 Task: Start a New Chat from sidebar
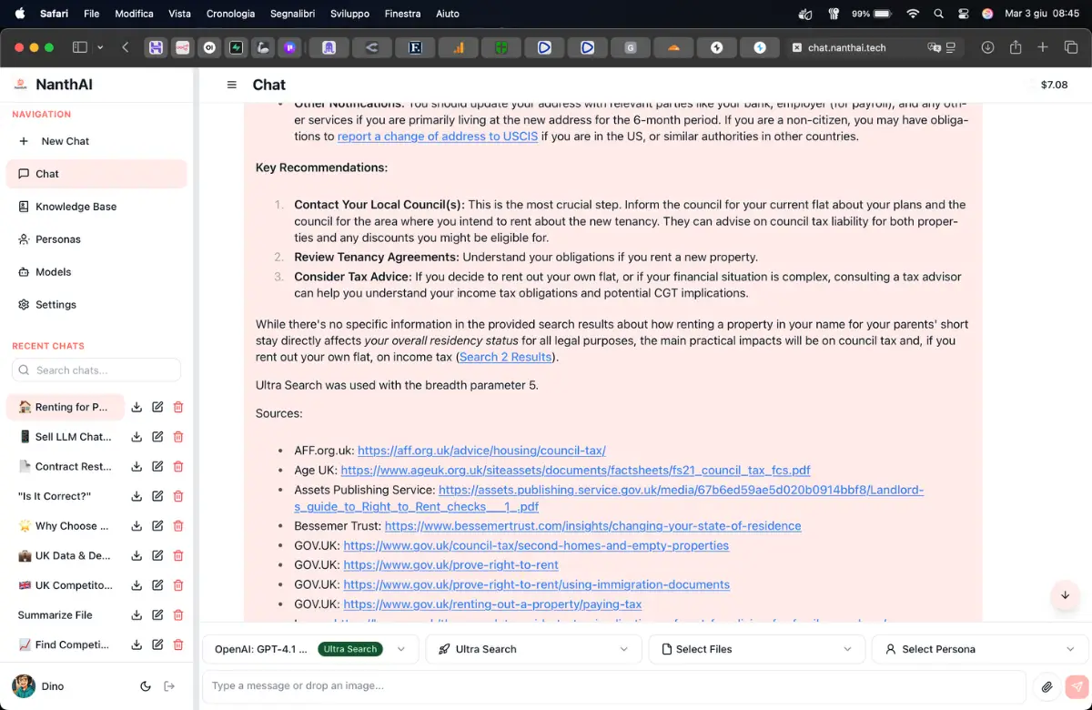(65, 141)
